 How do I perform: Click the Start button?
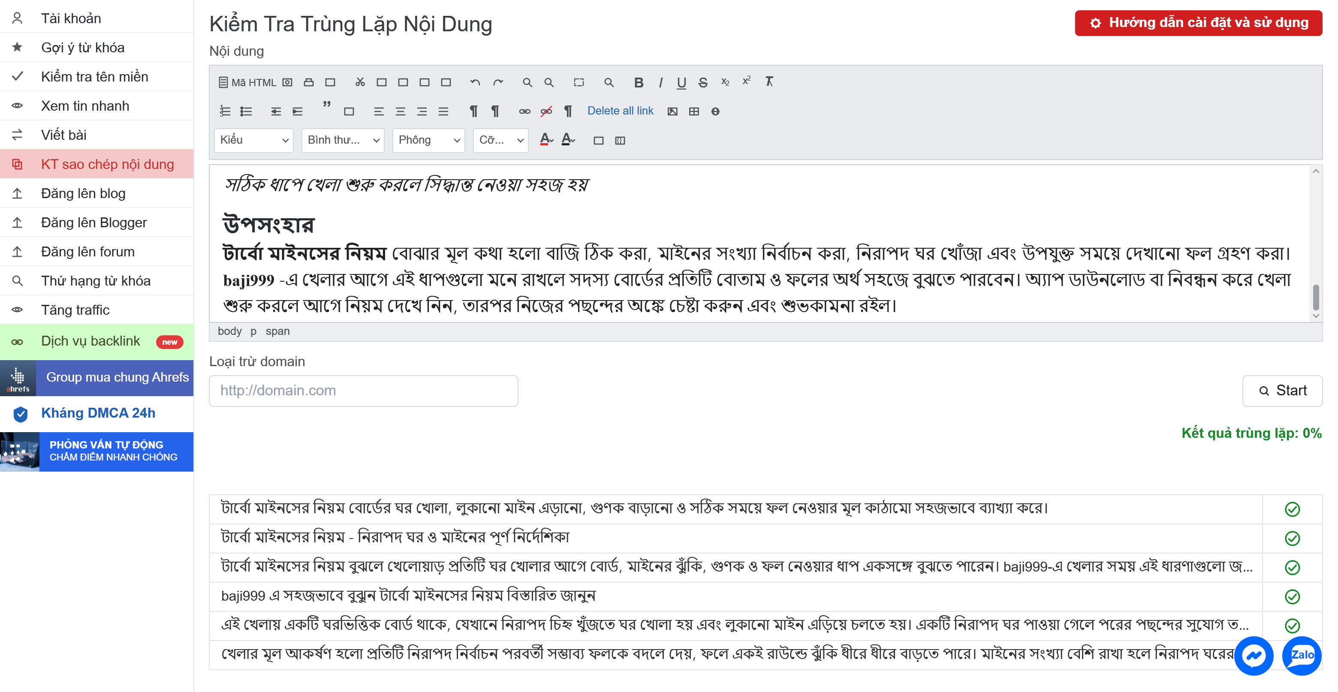click(x=1282, y=391)
